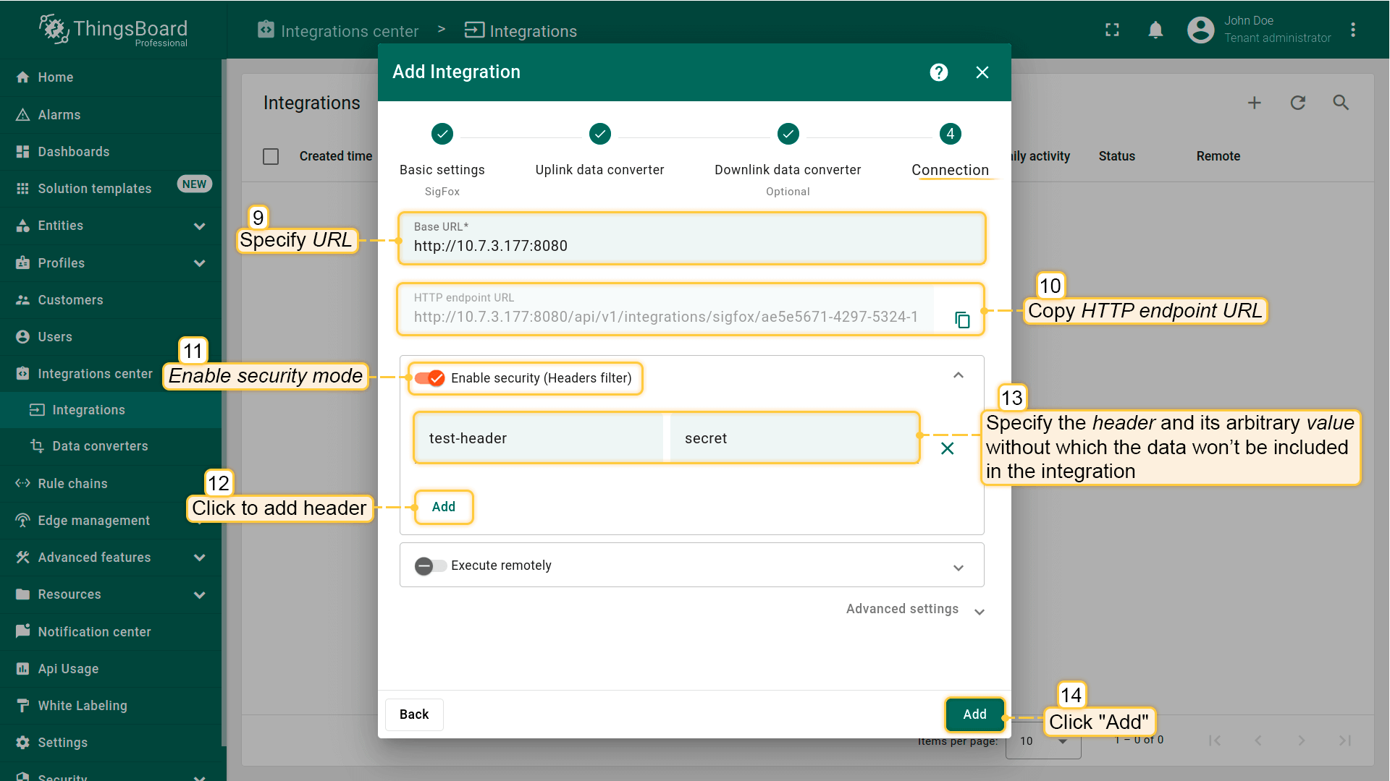1390x781 pixels.
Task: Open Data converters in sidebar
Action: (x=100, y=446)
